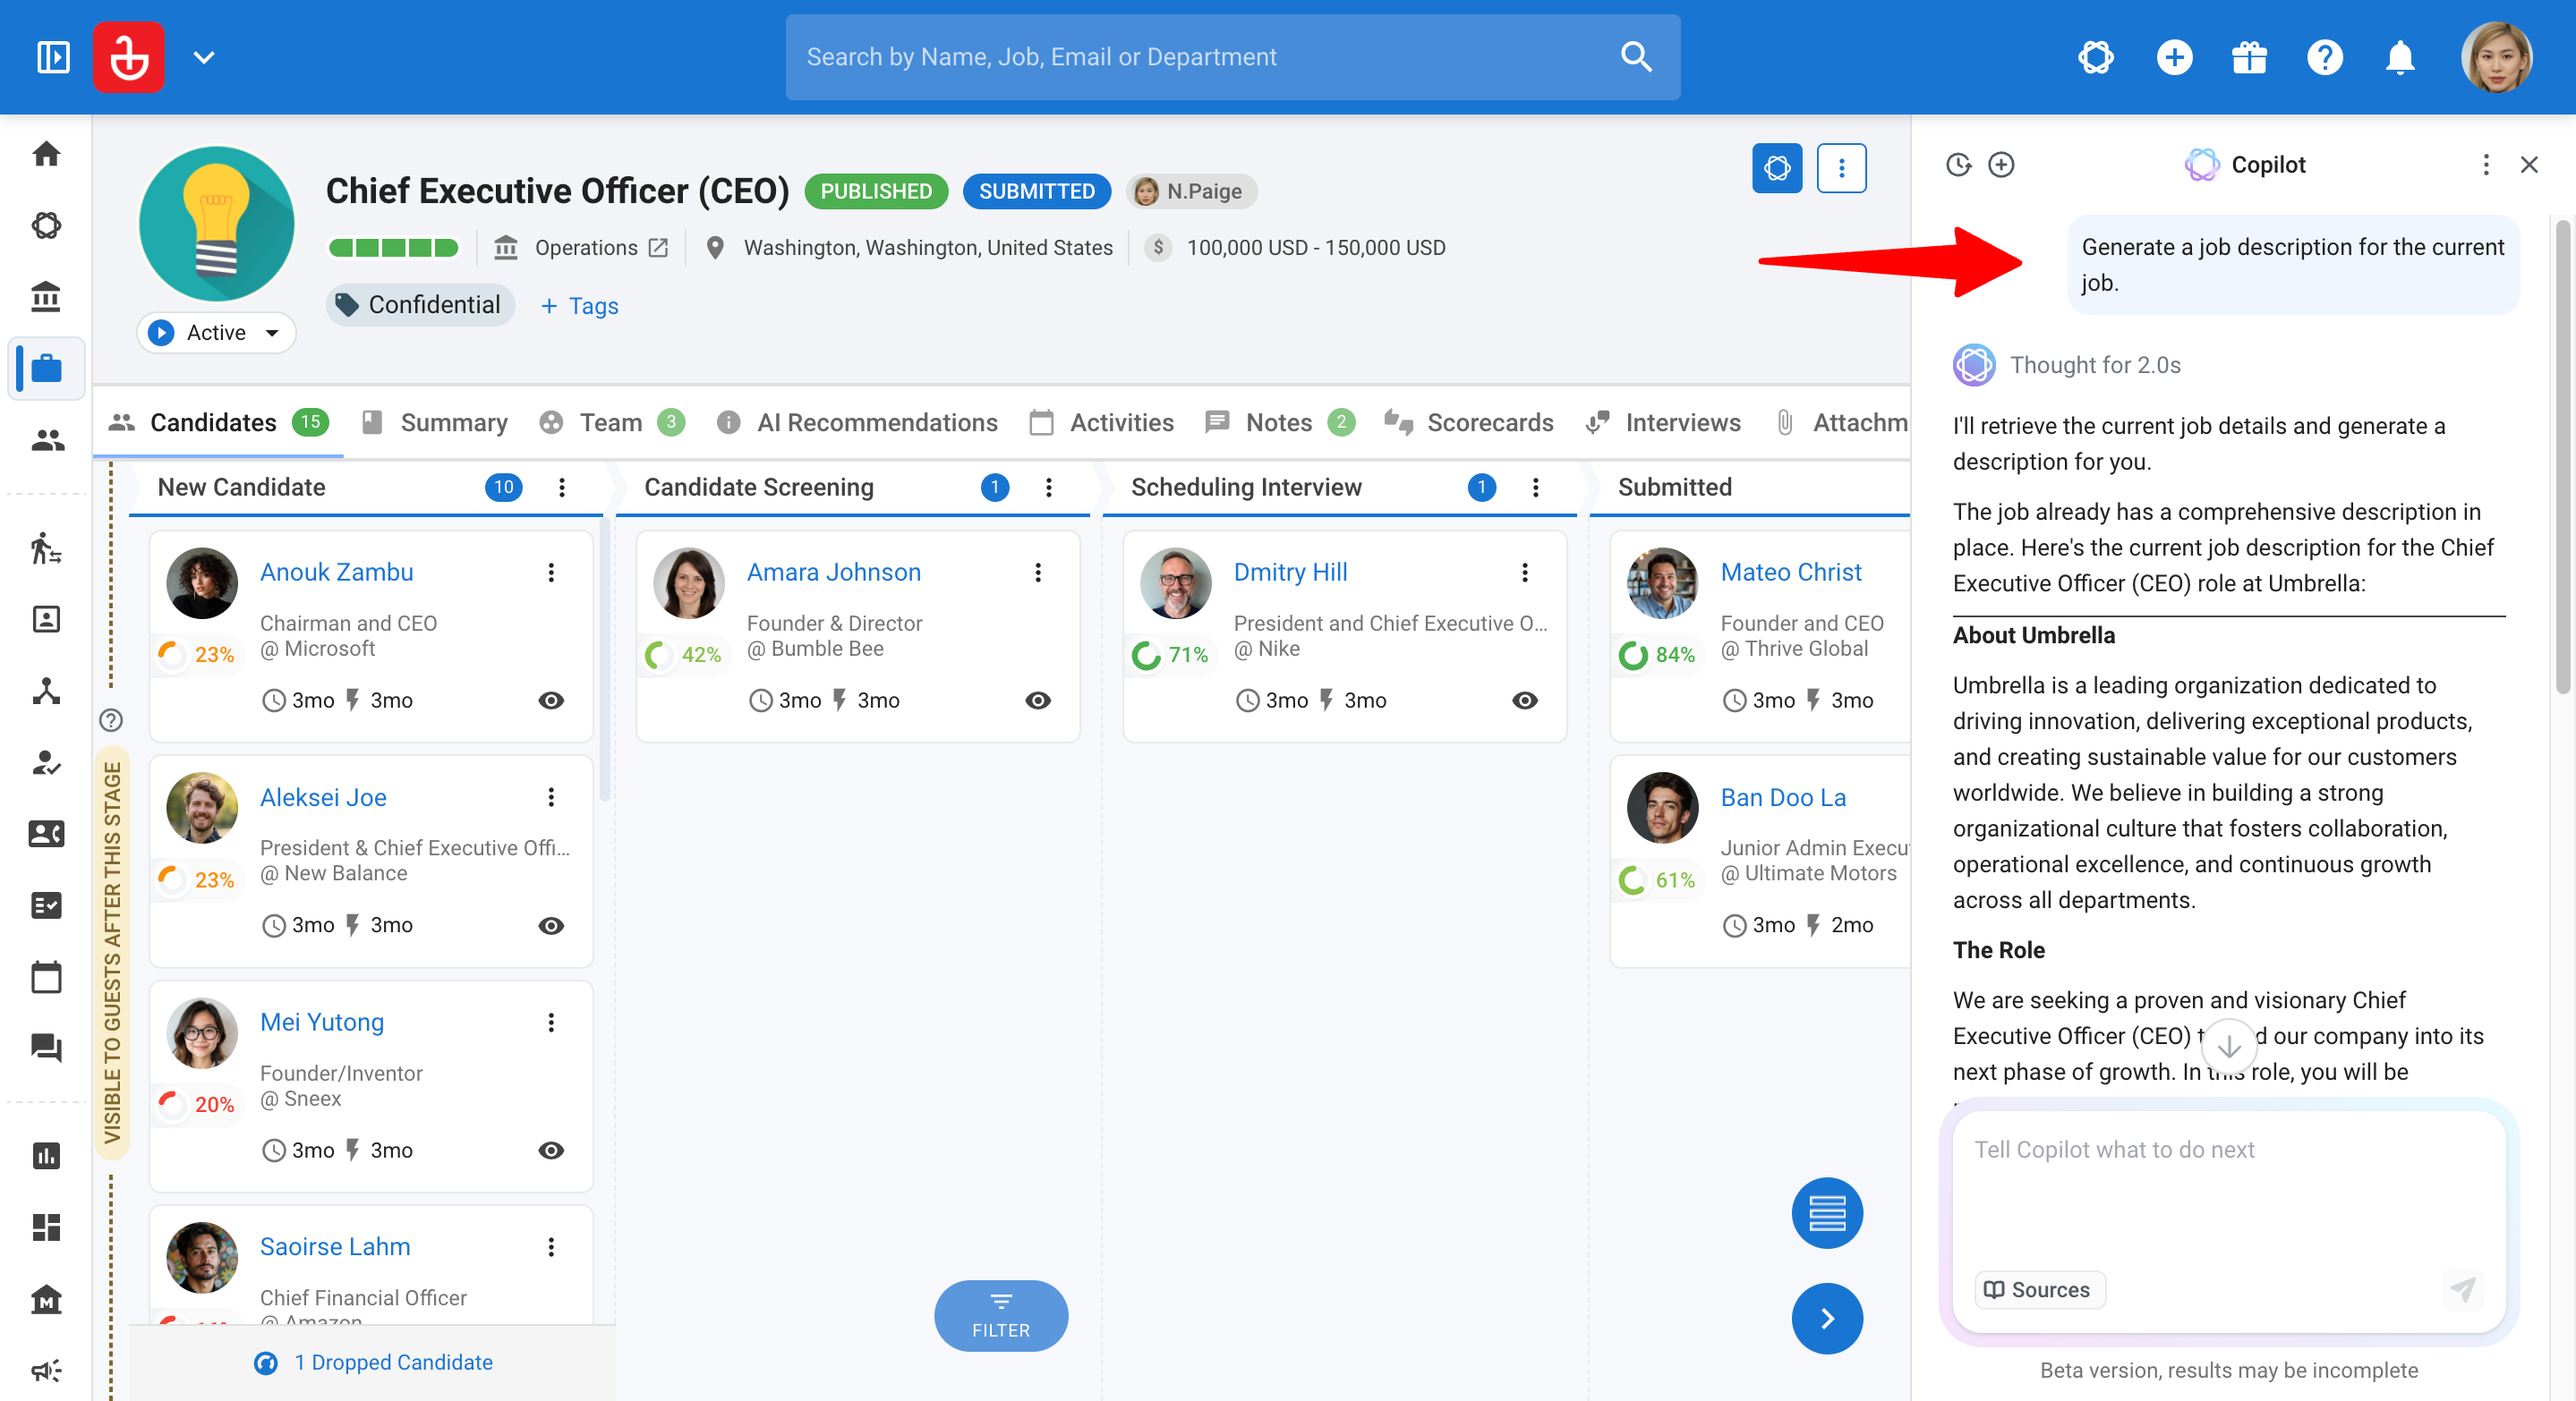
Task: Switch to the Activities tab
Action: (1102, 422)
